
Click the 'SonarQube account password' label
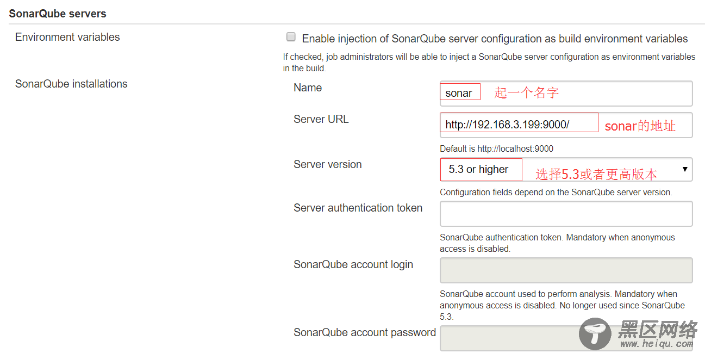pos(365,332)
